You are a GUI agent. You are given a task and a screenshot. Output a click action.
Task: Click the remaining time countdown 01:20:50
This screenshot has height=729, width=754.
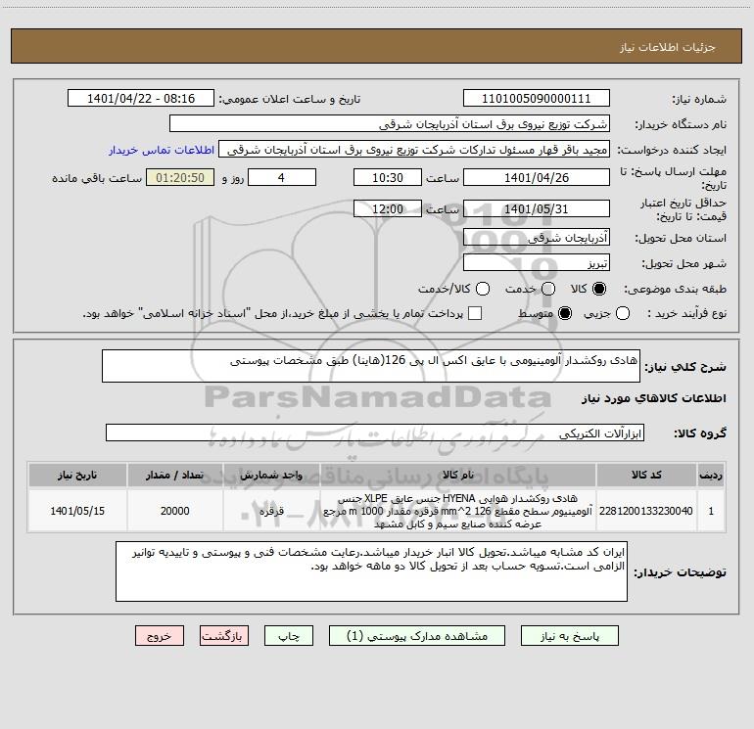point(180,177)
